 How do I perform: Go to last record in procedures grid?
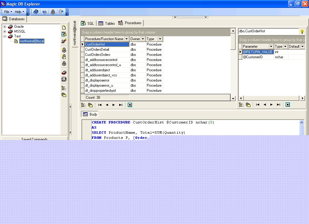[x=121, y=105]
